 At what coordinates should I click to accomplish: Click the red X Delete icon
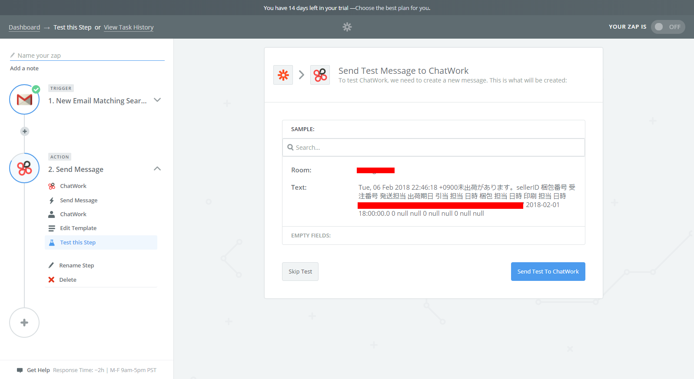[51, 280]
